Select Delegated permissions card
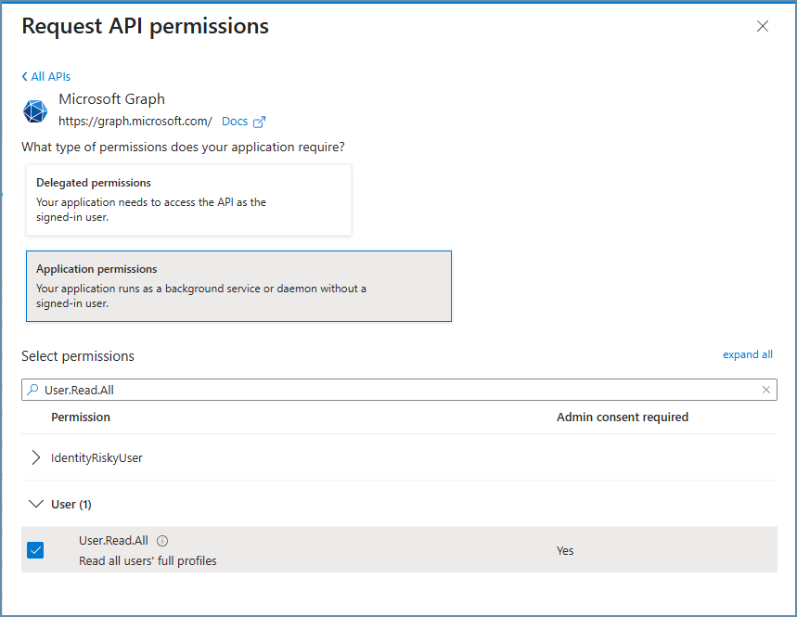Image resolution: width=797 pixels, height=617 pixels. pos(188,199)
